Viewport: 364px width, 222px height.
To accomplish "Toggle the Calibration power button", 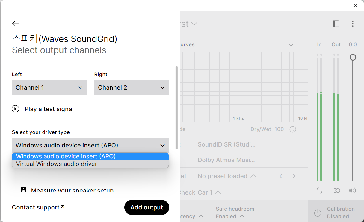I will pos(318,213).
